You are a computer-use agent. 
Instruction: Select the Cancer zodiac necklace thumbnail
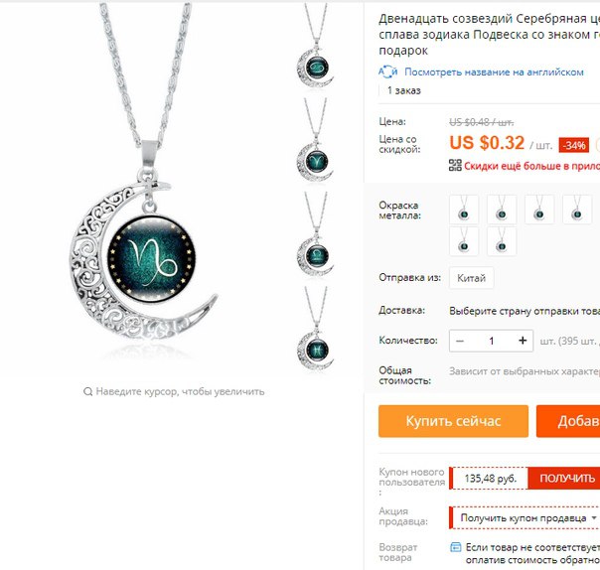(x=316, y=47)
